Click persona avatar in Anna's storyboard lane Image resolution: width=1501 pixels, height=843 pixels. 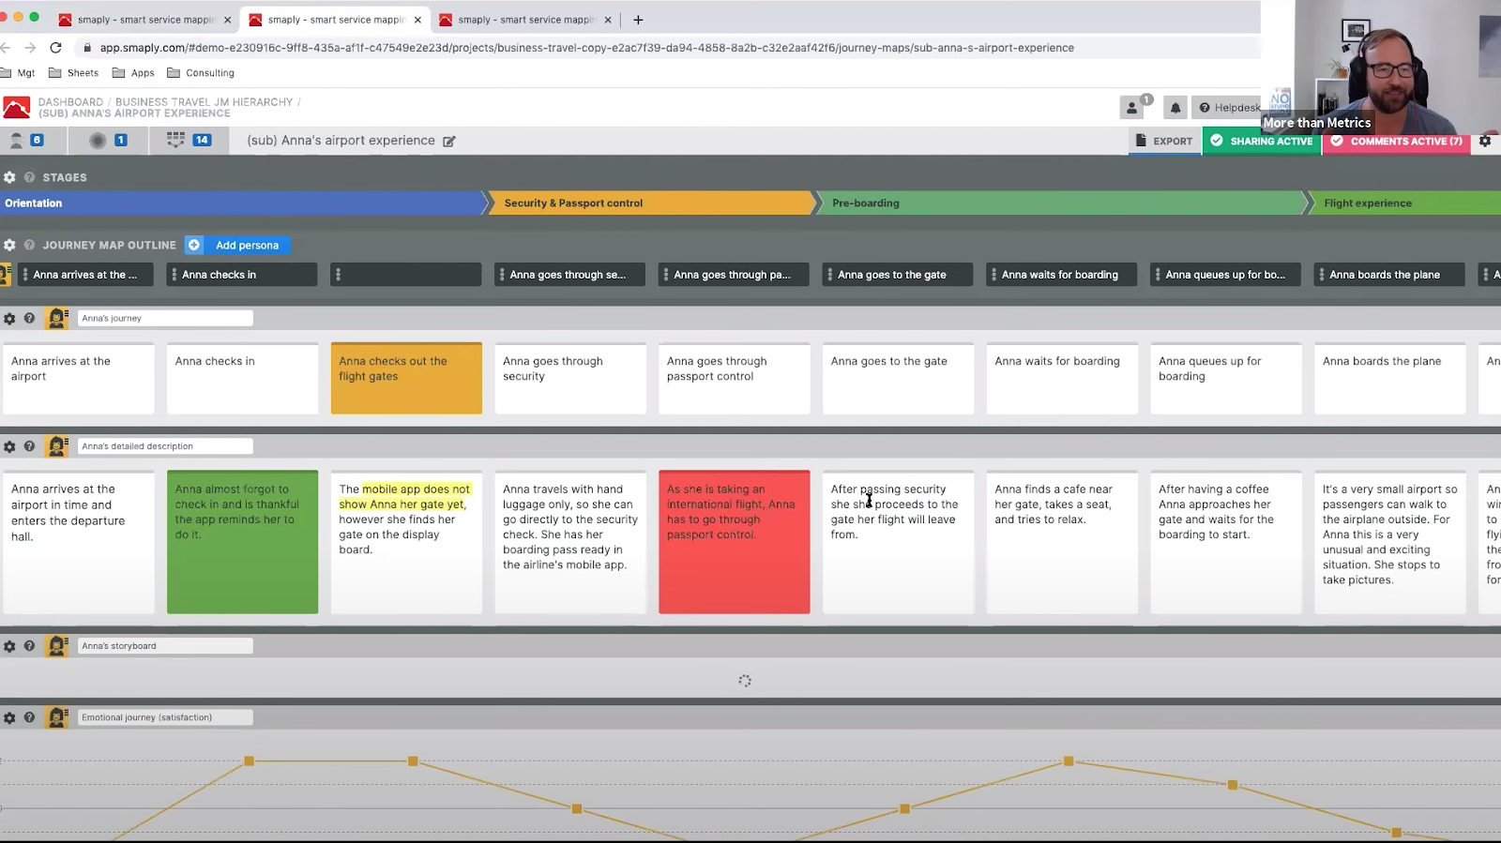pos(57,646)
